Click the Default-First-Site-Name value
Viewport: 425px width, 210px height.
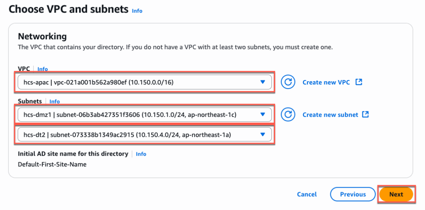click(52, 164)
